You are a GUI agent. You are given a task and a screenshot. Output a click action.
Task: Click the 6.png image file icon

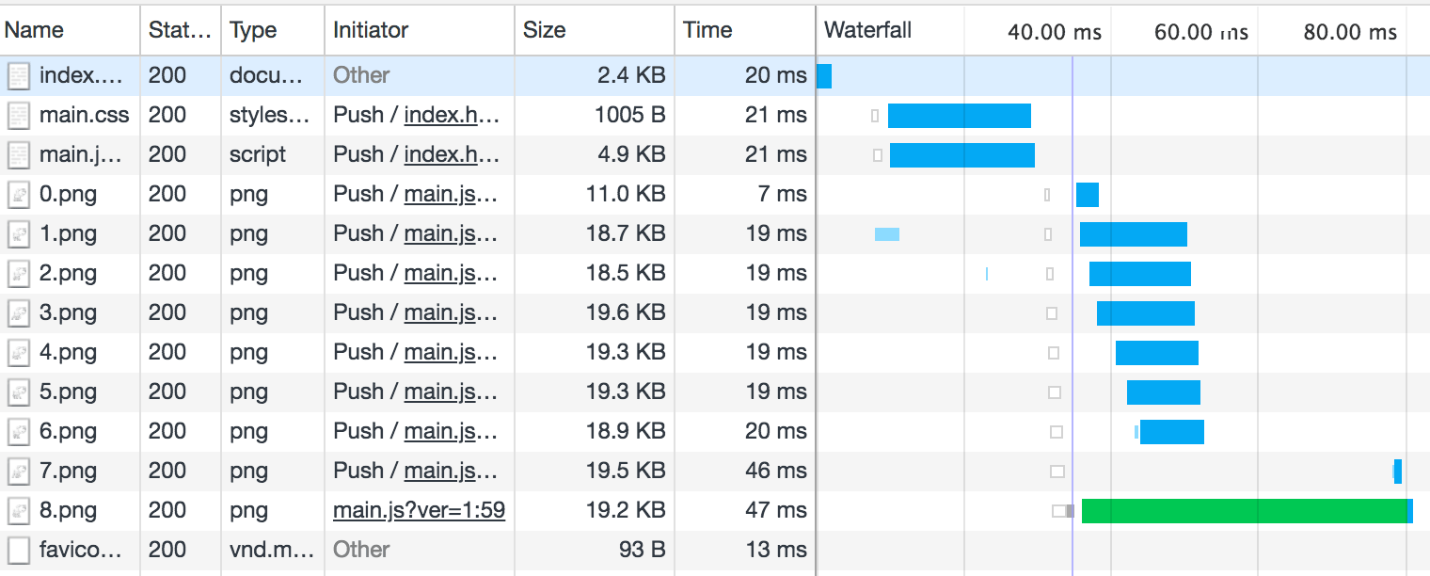tap(19, 431)
